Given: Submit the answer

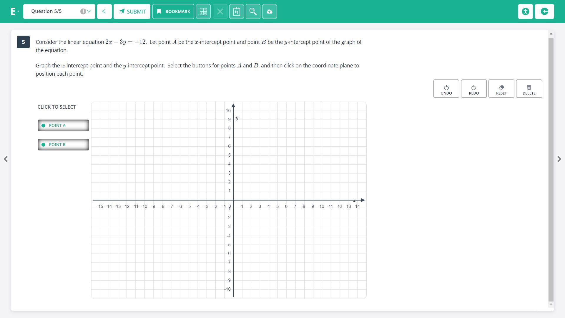Looking at the screenshot, I should (x=132, y=11).
